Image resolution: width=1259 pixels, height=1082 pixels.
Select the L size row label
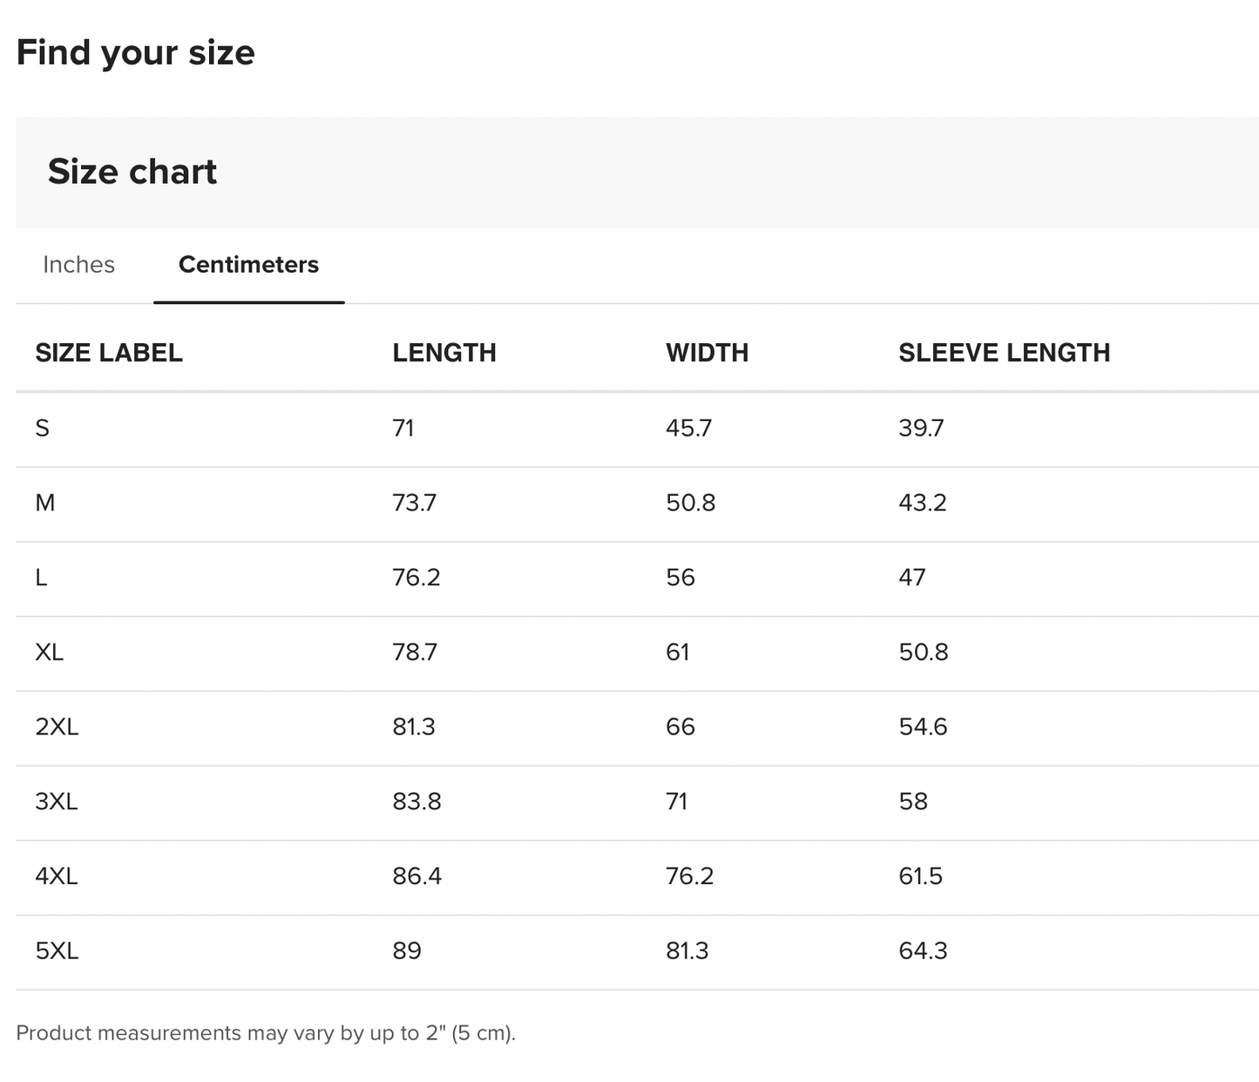coord(42,578)
